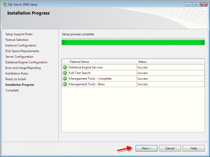This screenshot has height=157, width=210.
Task: Click the green check icon for Database Engine Services
Action: click(x=65, y=67)
